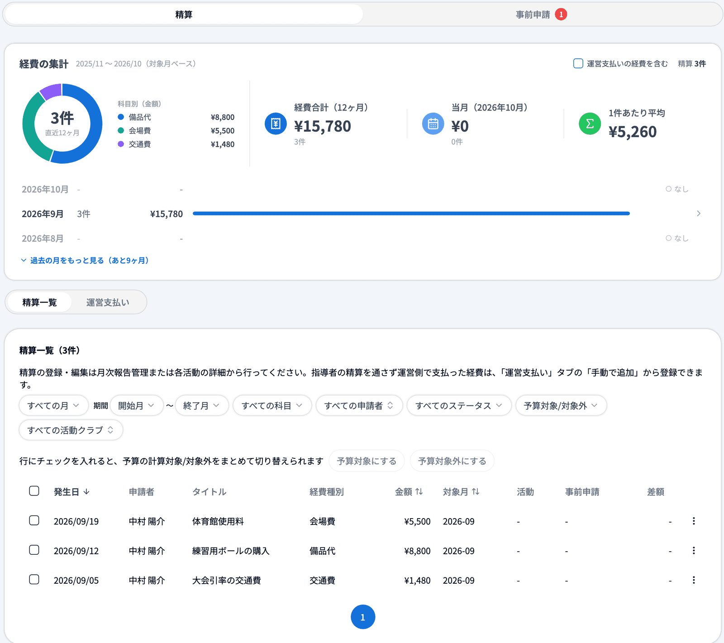Open the すべての科目 dropdown
Viewport: 724px width, 643px height.
272,405
